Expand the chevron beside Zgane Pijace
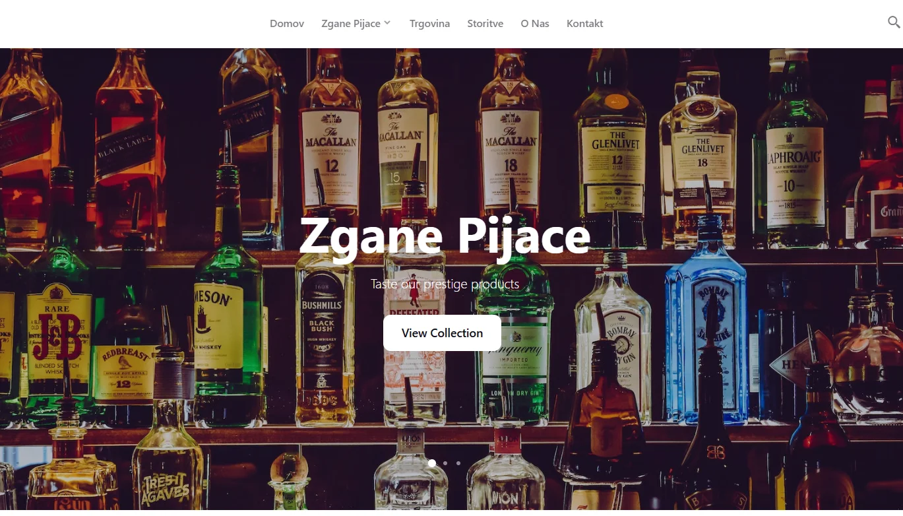This screenshot has height=516, width=903. 387,23
